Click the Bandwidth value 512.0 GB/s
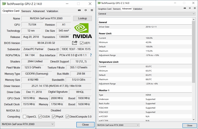 click(79, 80)
